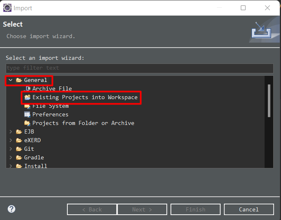Expand the Git folder chevron
Viewport: 281px width, 220px height.
click(11, 149)
